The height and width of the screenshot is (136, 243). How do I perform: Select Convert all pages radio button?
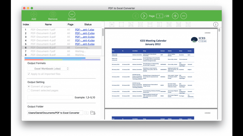tap(29, 86)
